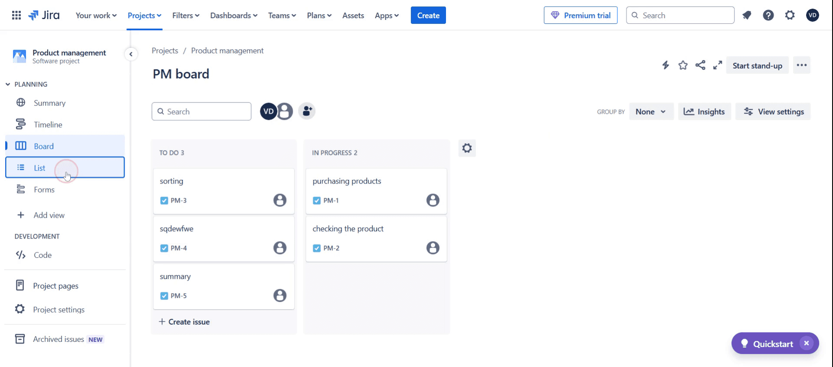
Task: Click Projects breadcrumb link
Action: click(x=165, y=51)
